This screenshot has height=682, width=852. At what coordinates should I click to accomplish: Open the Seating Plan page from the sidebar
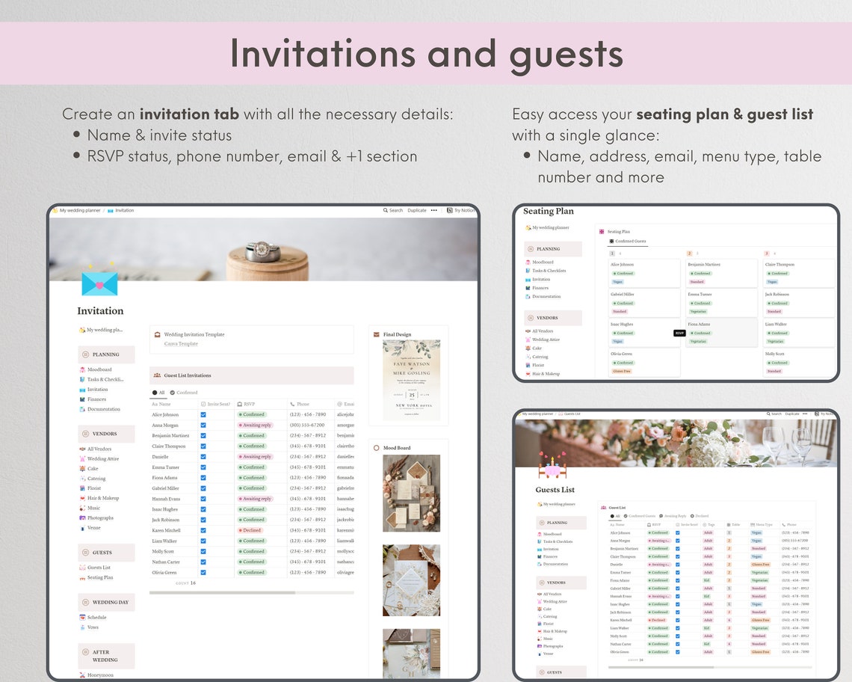(99, 577)
